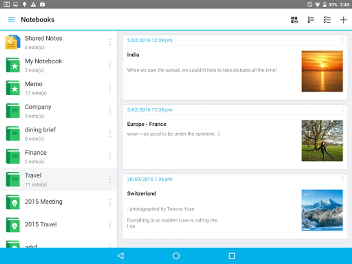Click the Travel notebook icon
Image resolution: width=352 pixels, height=264 pixels.
tap(13, 180)
